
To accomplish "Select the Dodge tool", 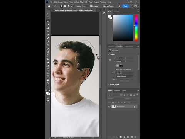I will click(x=48, y=63).
